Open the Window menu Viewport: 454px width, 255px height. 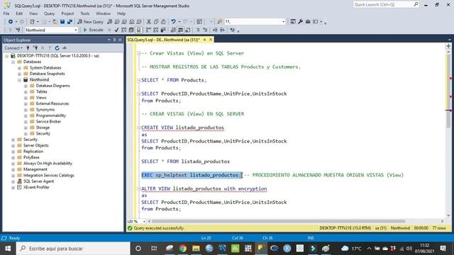click(103, 13)
